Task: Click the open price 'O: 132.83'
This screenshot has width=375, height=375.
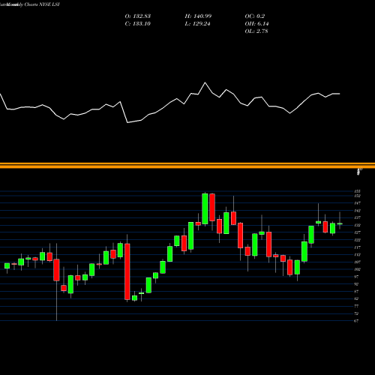Action: 137,16
